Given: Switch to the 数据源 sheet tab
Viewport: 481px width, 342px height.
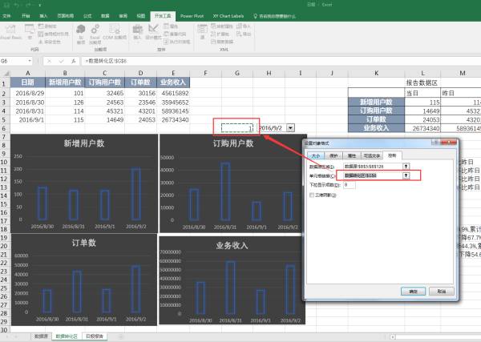Looking at the screenshot, I should (41, 336).
